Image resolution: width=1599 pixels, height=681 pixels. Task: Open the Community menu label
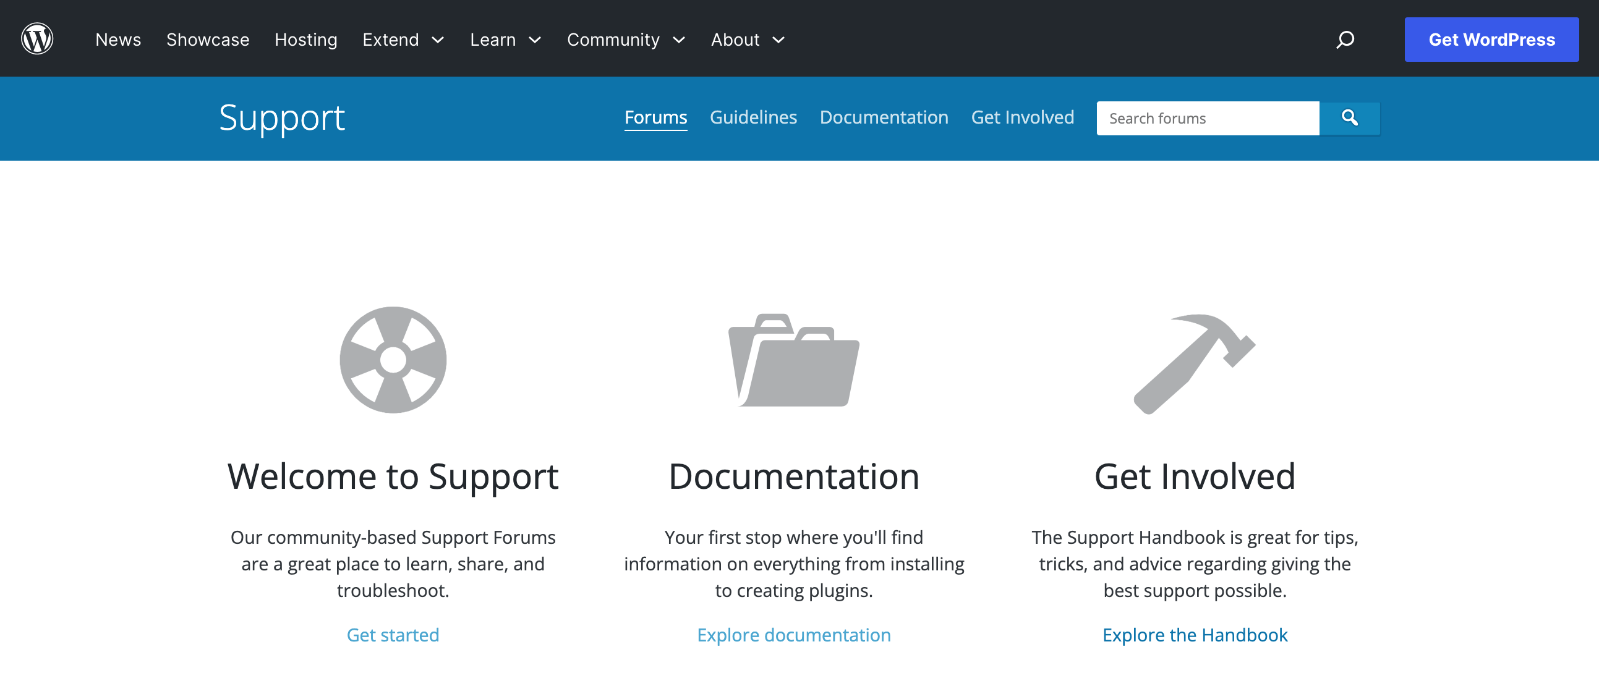tap(613, 40)
